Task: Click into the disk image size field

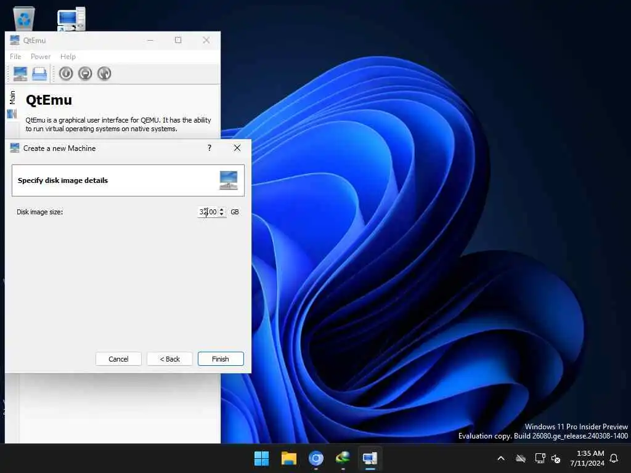Action: [208, 212]
